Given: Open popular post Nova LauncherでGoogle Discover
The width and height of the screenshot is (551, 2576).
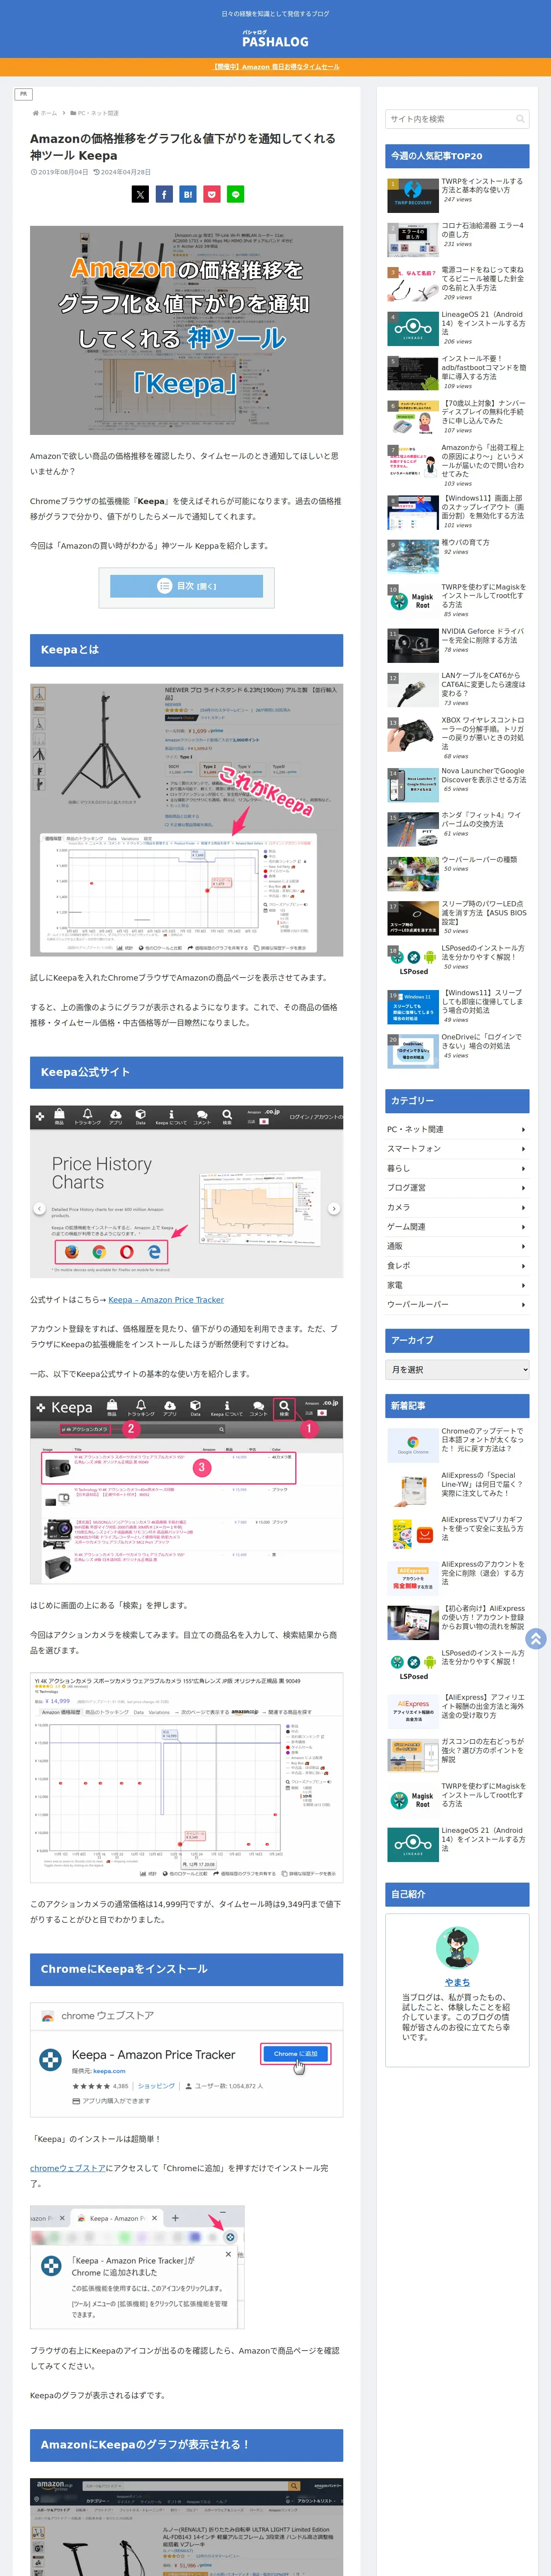Looking at the screenshot, I should click(457, 784).
